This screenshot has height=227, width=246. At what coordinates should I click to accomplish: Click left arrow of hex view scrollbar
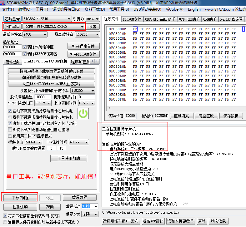click(109, 108)
